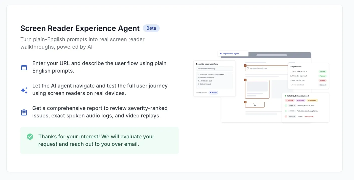Click the green checkmark confirmation icon

[x=30, y=137]
